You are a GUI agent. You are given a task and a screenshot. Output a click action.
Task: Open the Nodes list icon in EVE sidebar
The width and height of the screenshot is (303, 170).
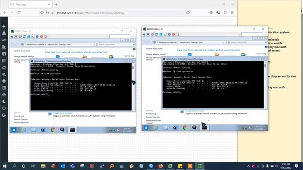pos(4,33)
